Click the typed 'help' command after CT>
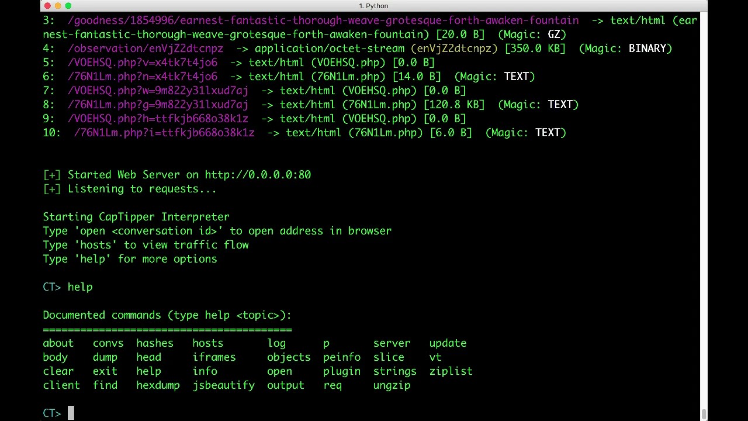Viewport: 748px width, 421px height. click(x=80, y=287)
